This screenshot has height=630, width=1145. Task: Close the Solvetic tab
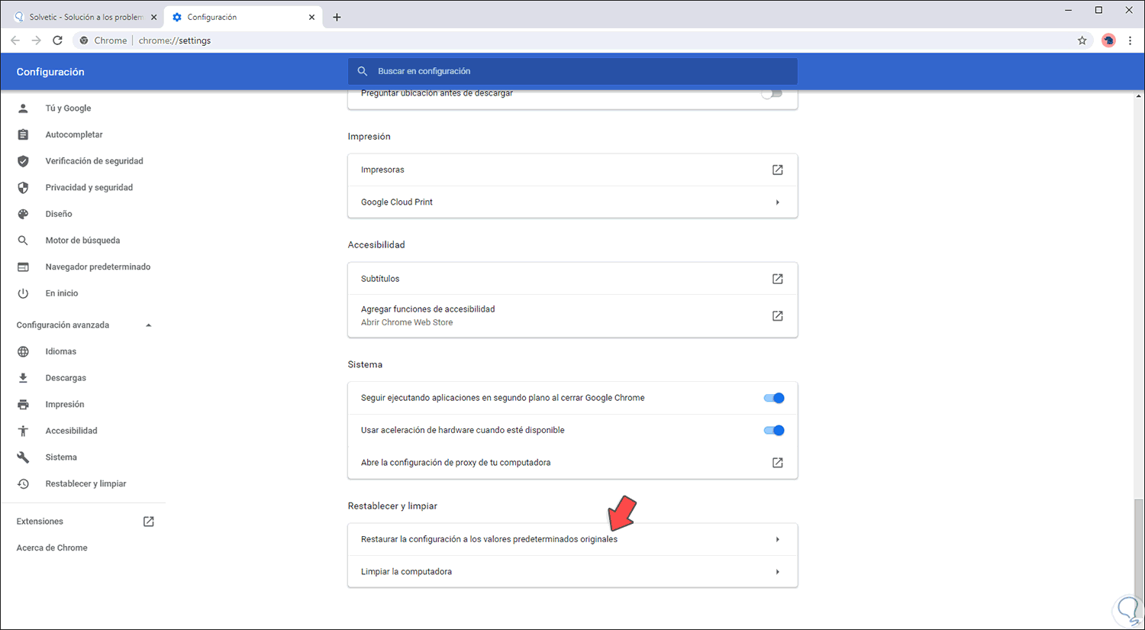coord(153,17)
